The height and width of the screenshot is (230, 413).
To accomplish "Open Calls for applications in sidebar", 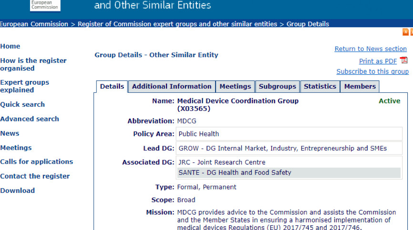I will [37, 162].
